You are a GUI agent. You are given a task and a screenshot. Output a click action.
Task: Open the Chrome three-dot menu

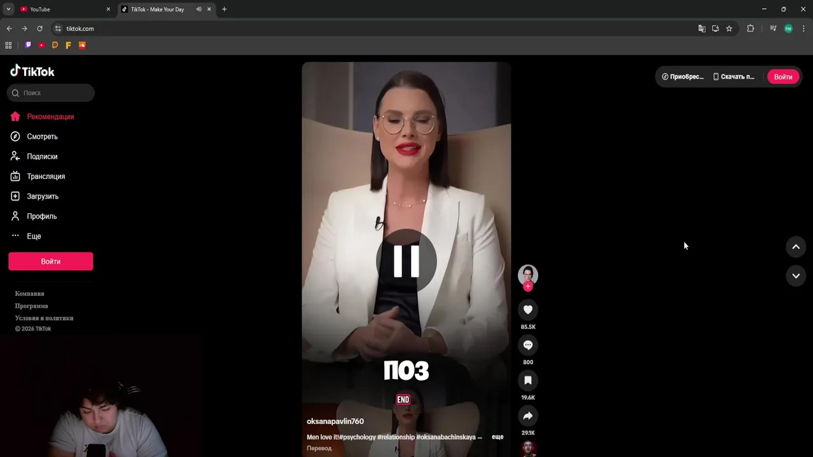804,29
